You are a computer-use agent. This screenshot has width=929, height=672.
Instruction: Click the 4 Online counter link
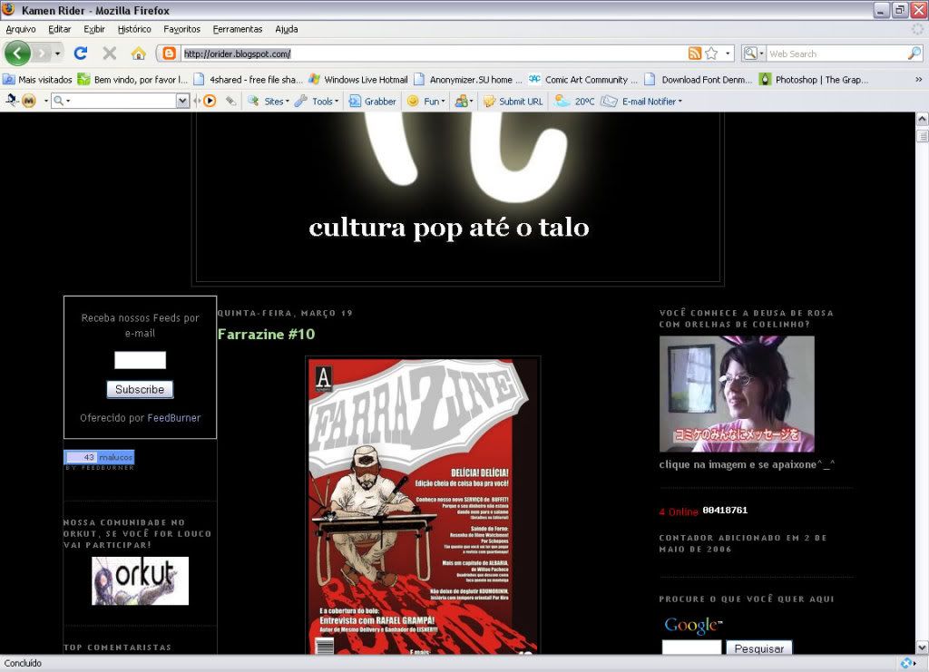(x=679, y=511)
